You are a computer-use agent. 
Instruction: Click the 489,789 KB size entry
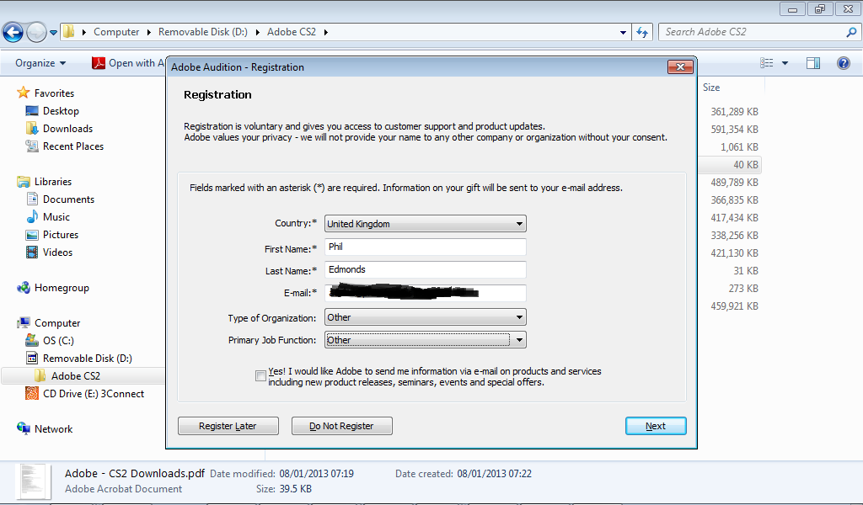[734, 183]
